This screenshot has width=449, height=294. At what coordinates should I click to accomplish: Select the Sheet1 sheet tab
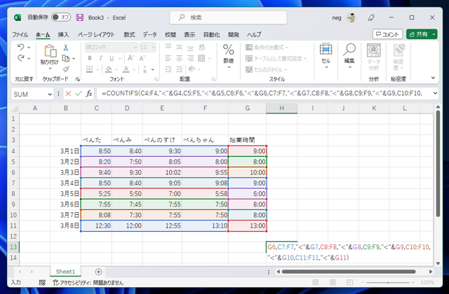[65, 272]
